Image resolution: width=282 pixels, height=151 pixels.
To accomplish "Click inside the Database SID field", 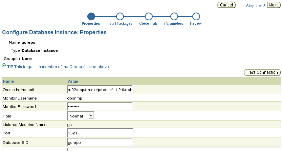I will tap(100, 143).
